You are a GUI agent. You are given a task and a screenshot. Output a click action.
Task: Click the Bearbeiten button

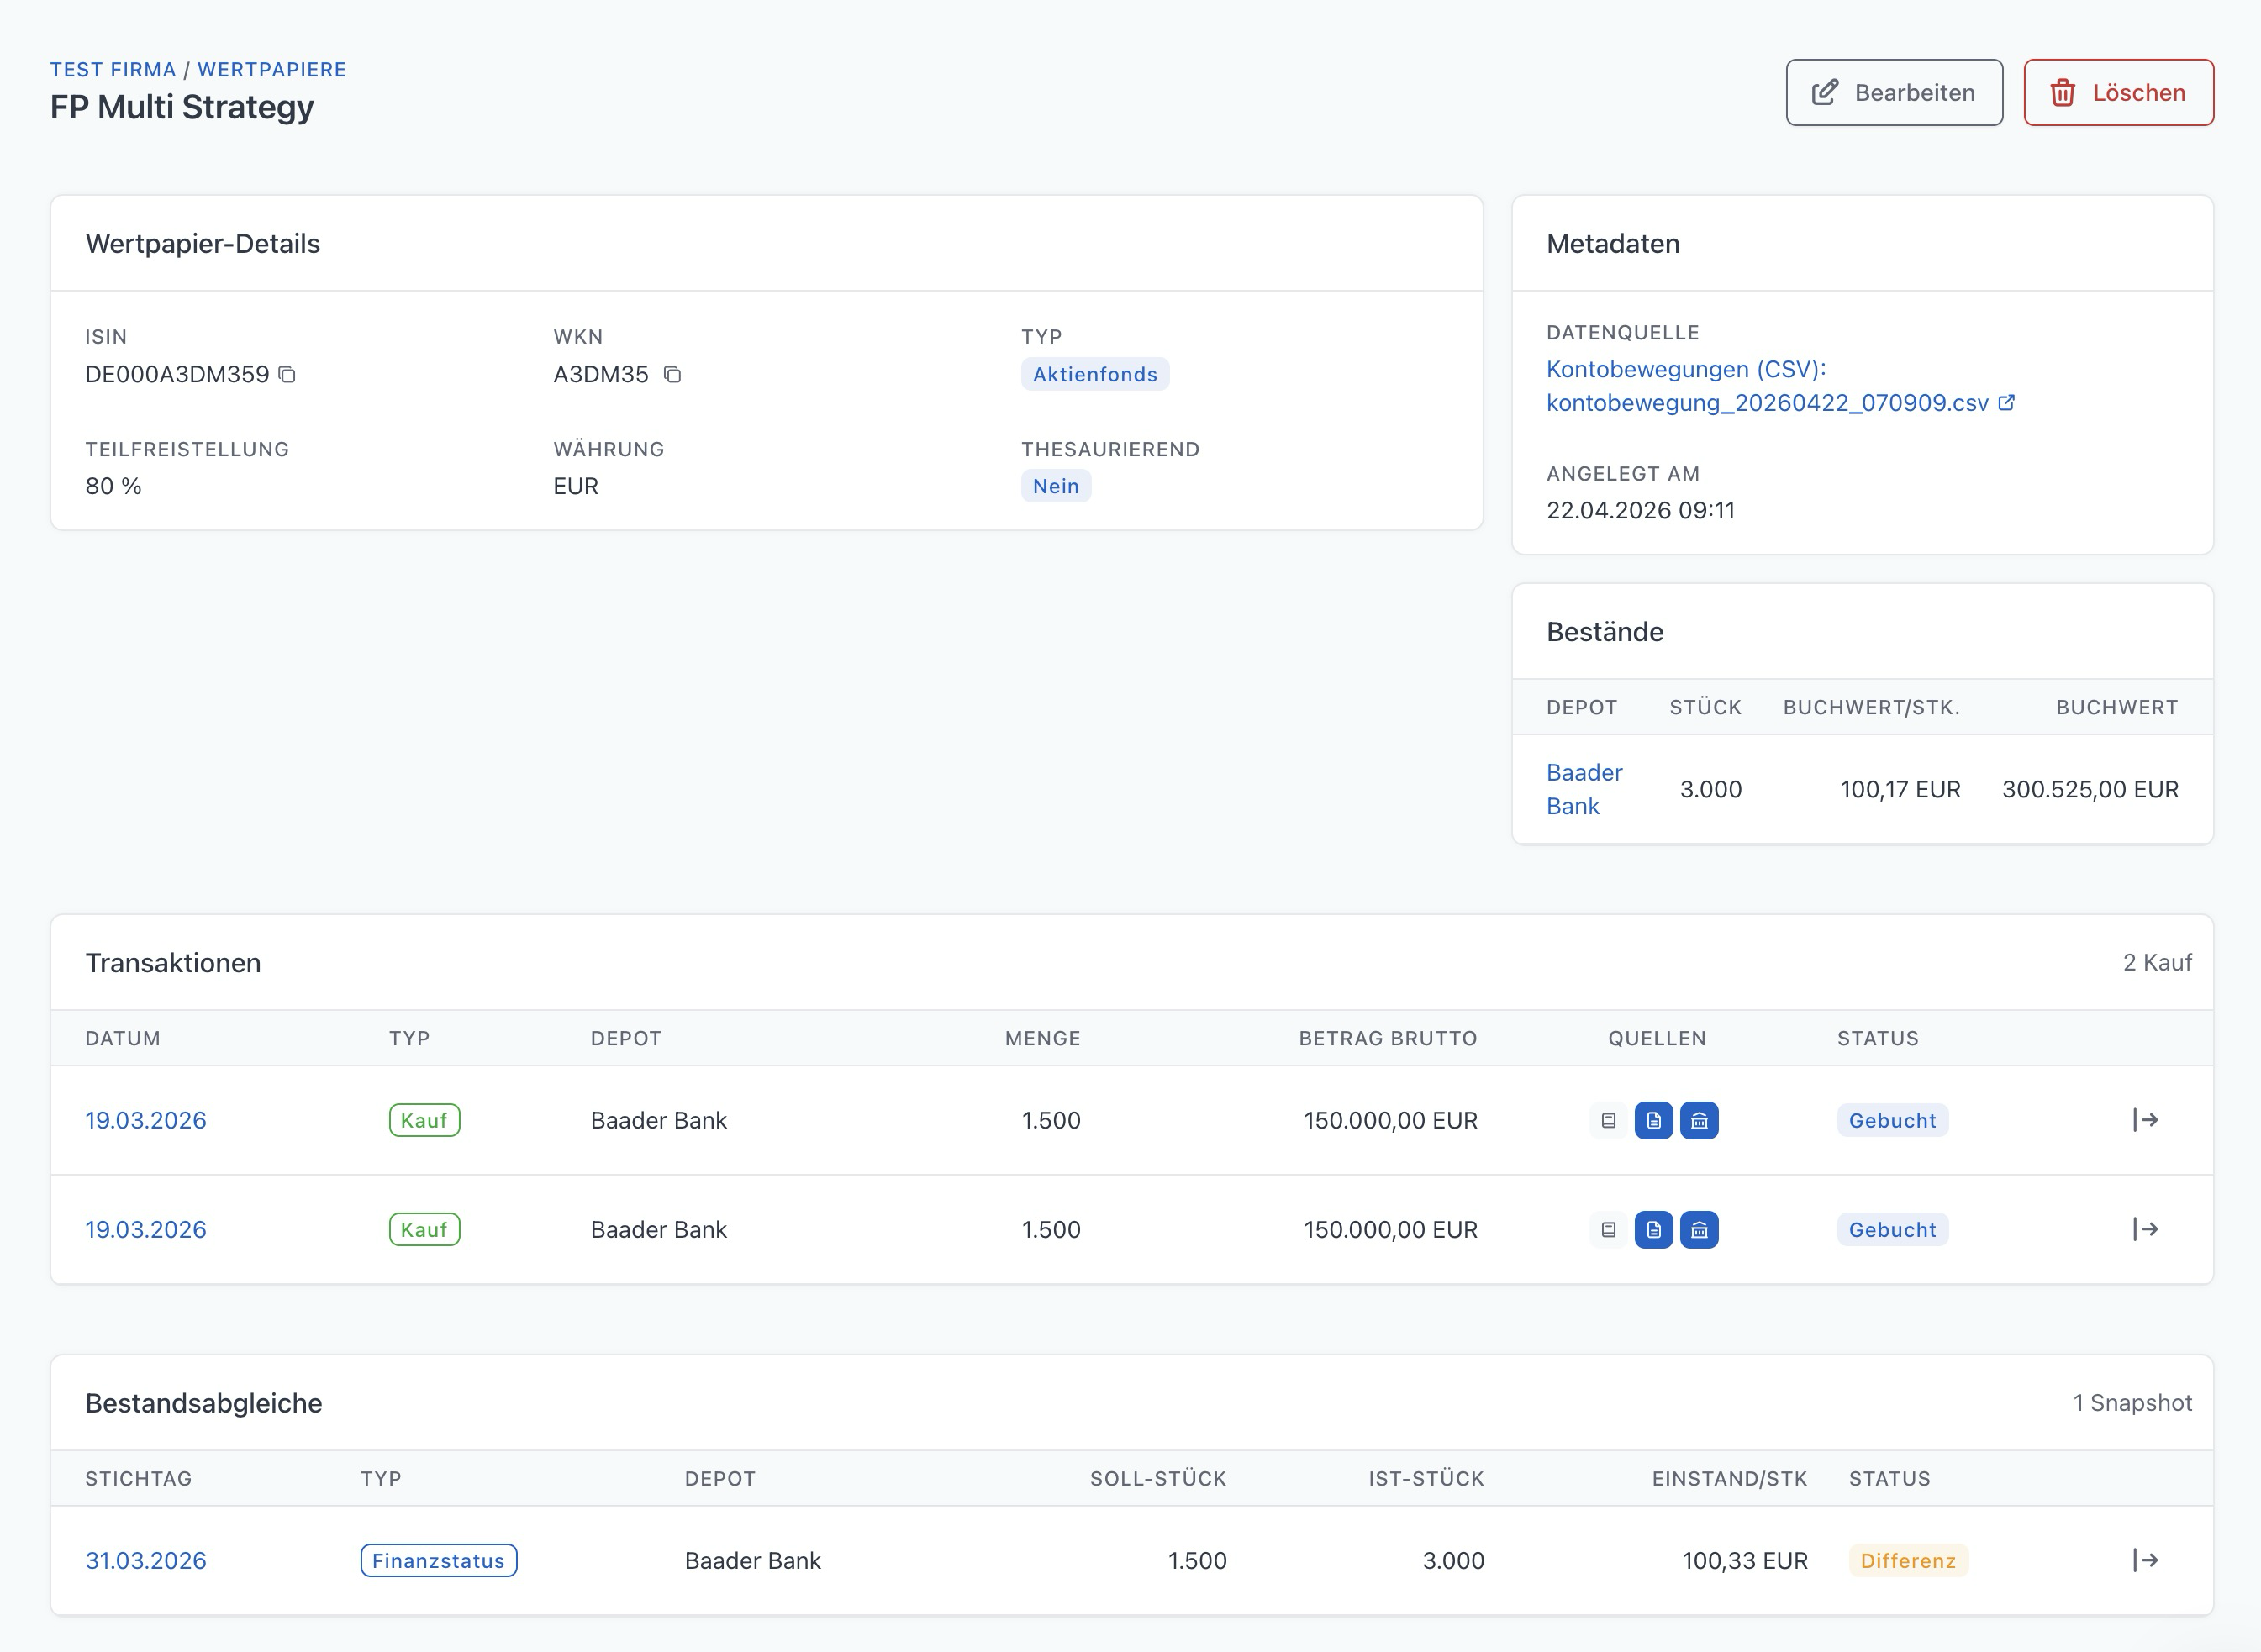pos(1893,92)
